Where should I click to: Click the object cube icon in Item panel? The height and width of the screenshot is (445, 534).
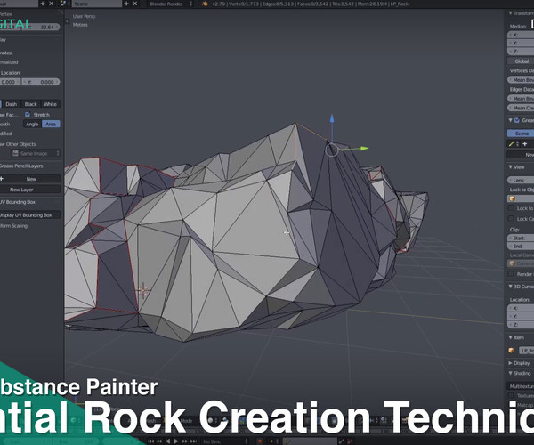coord(511,351)
